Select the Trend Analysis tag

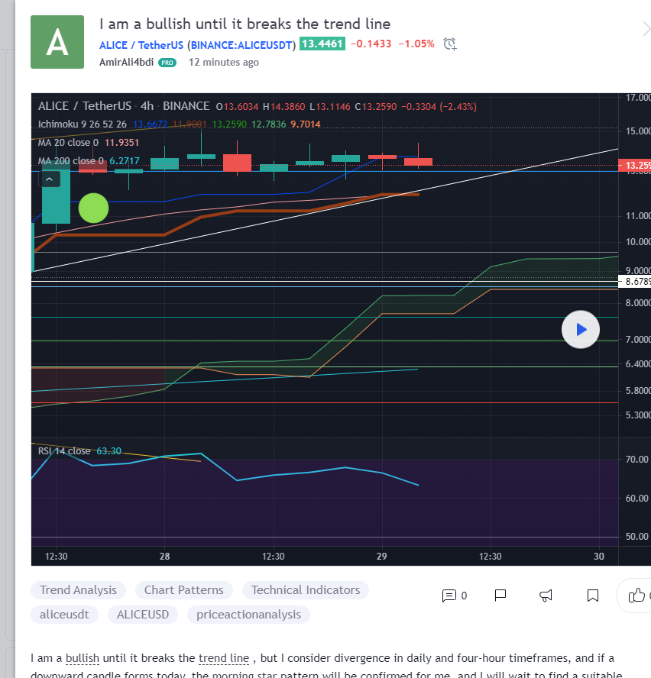click(78, 590)
